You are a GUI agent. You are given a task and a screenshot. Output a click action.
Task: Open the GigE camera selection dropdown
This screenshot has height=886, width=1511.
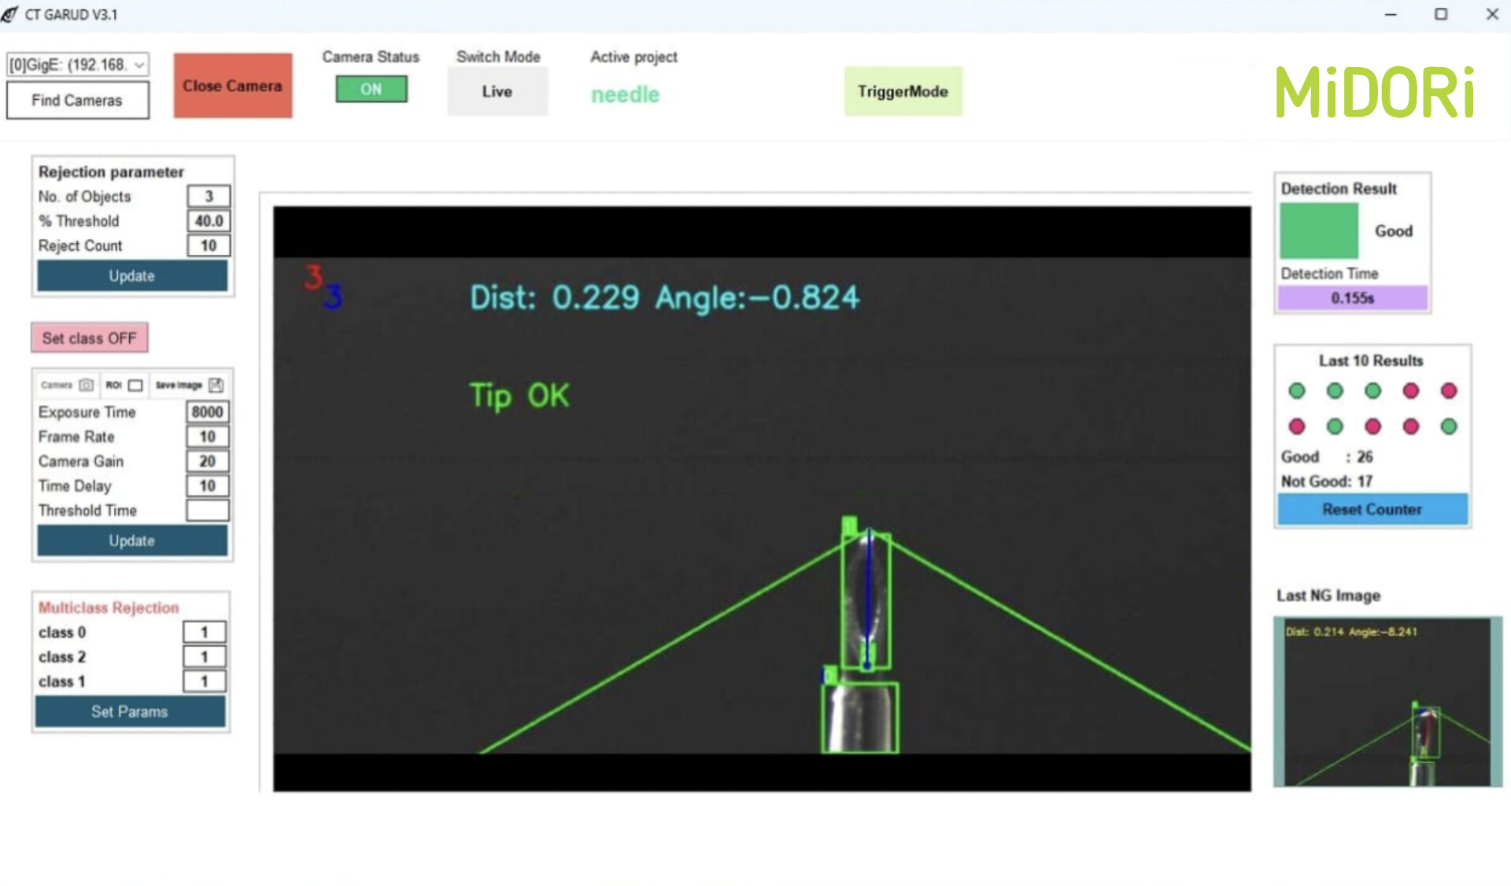[77, 65]
